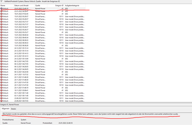Click the filter funnel icon beside 'Gefiltert'
192x125 pixels.
pyautogui.click(x=1, y=1)
